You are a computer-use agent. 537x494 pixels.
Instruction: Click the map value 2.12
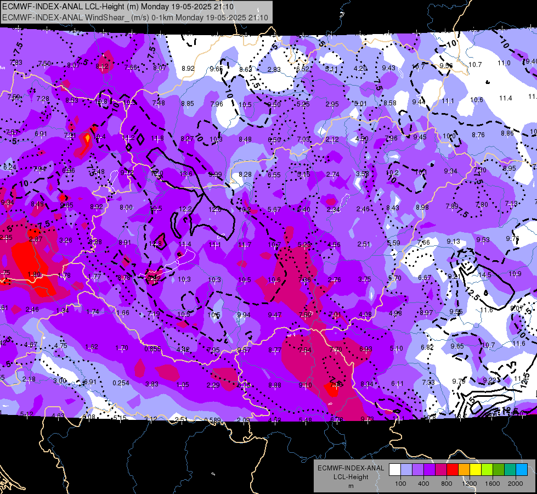(332, 139)
